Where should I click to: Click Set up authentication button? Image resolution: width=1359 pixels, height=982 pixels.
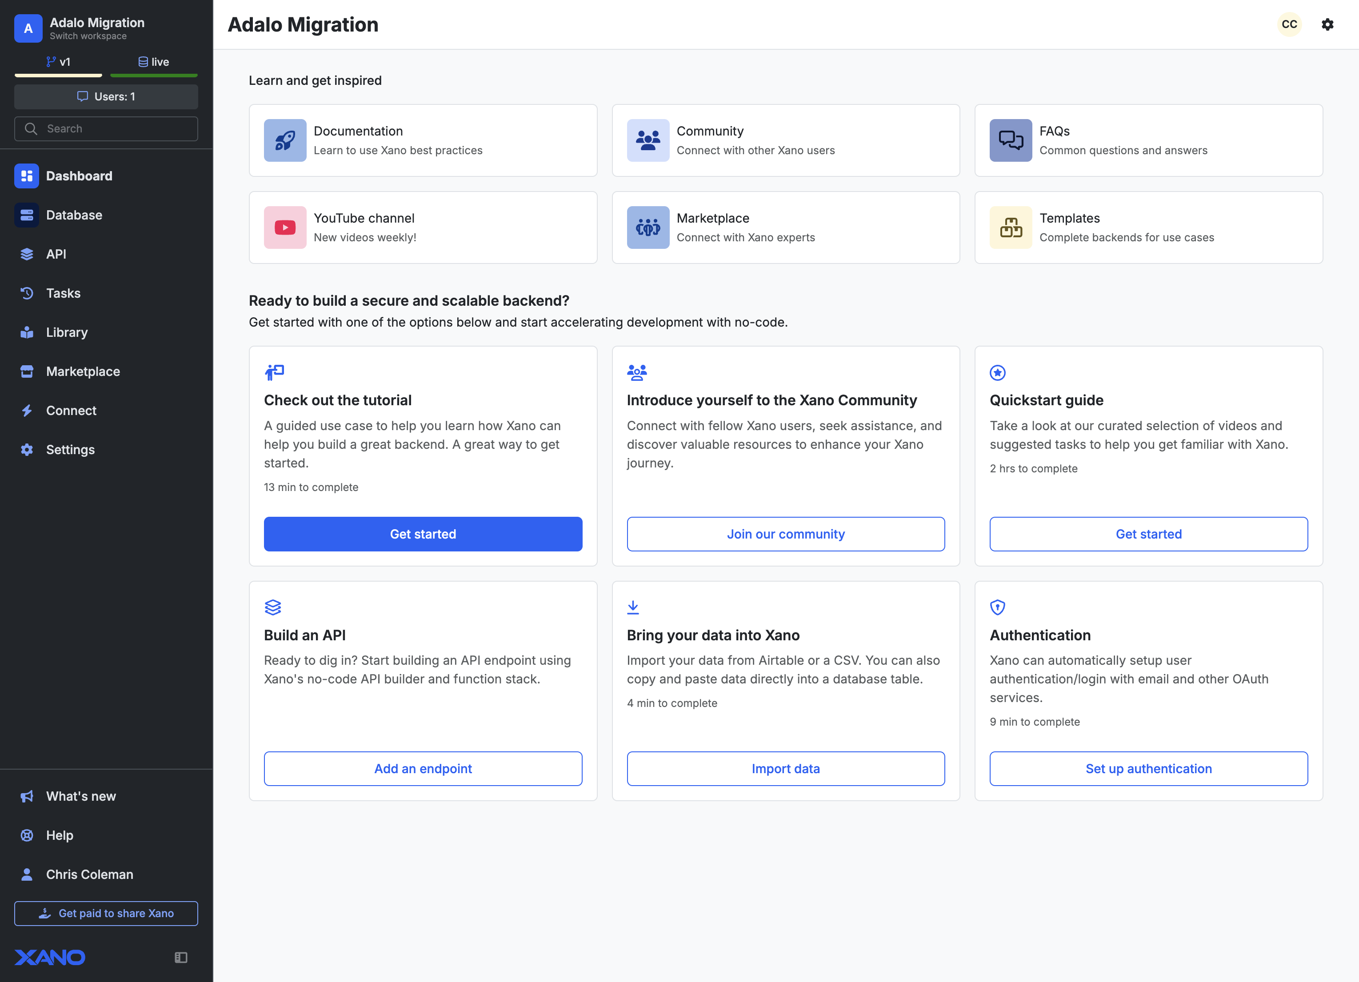[x=1149, y=769]
